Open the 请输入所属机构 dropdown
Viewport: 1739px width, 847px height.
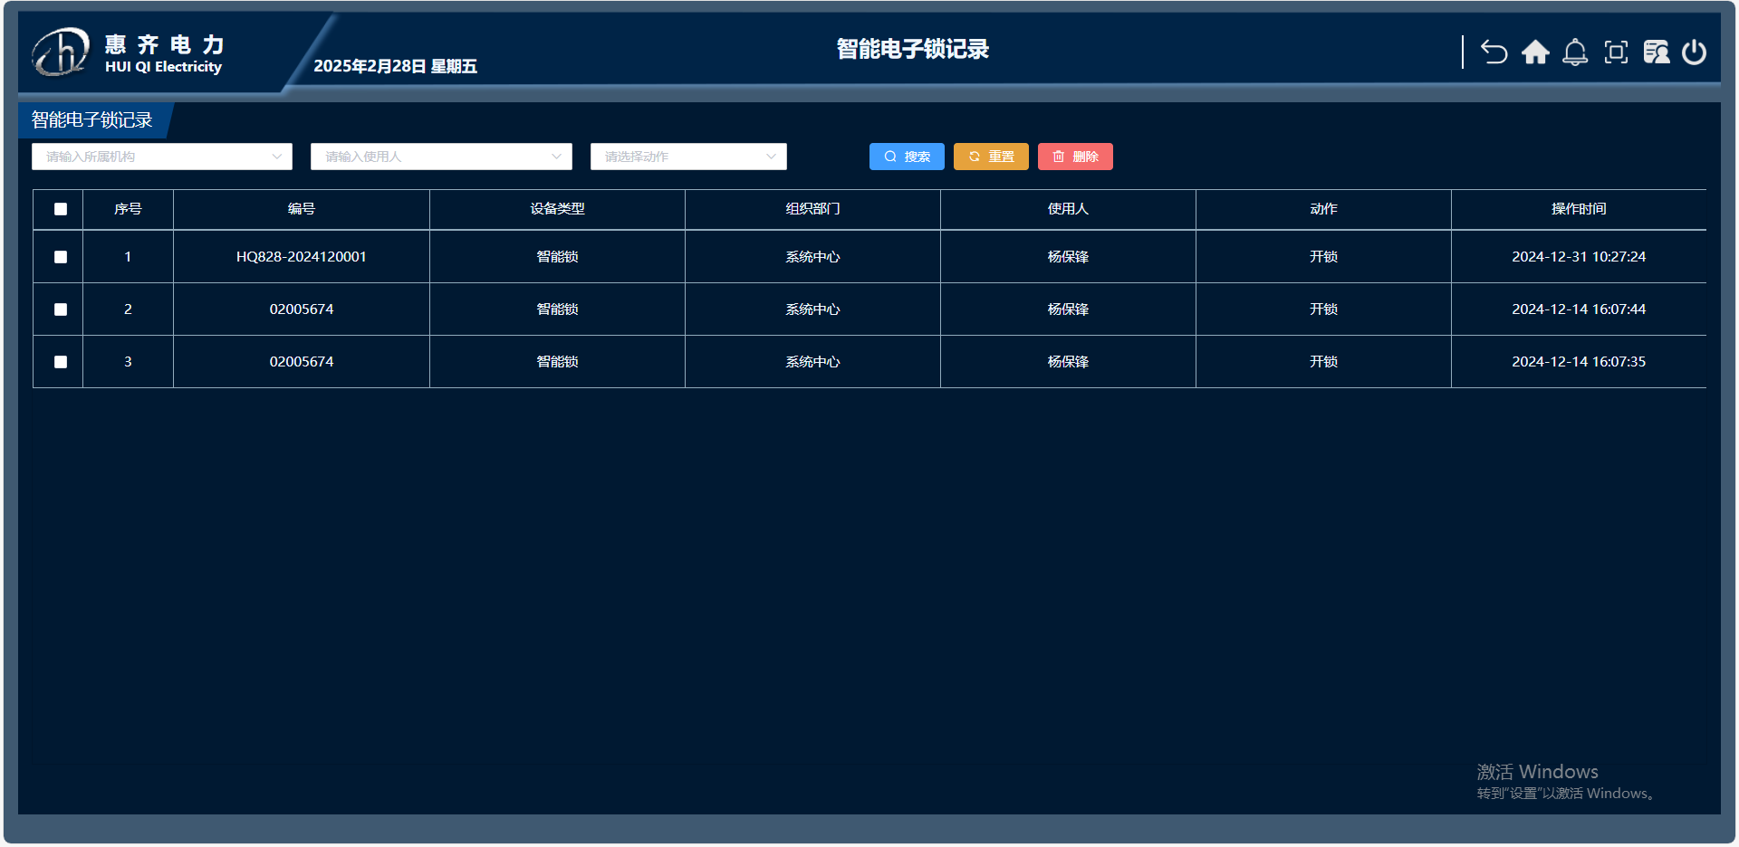click(x=162, y=157)
